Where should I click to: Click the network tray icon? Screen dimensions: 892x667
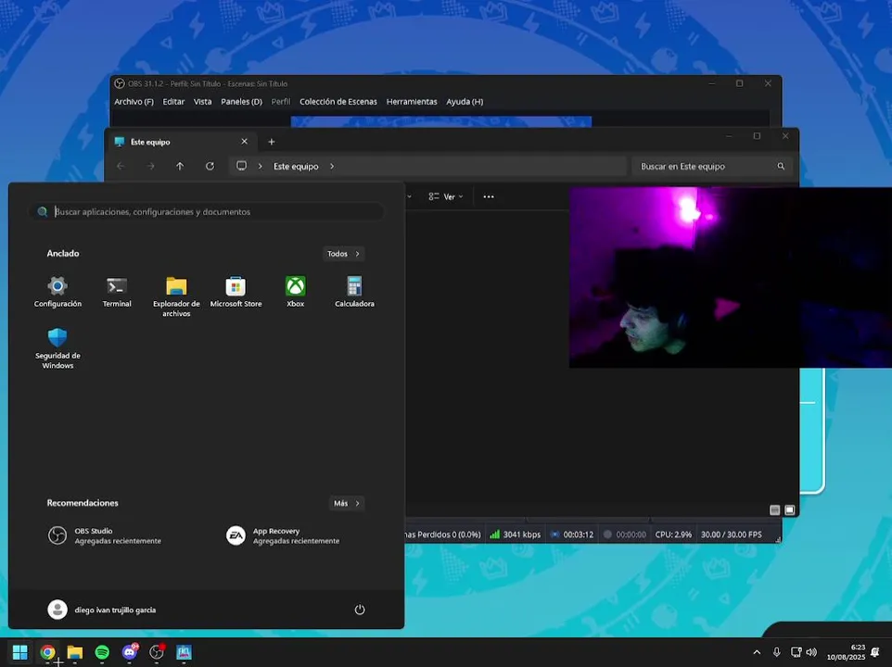tap(796, 652)
